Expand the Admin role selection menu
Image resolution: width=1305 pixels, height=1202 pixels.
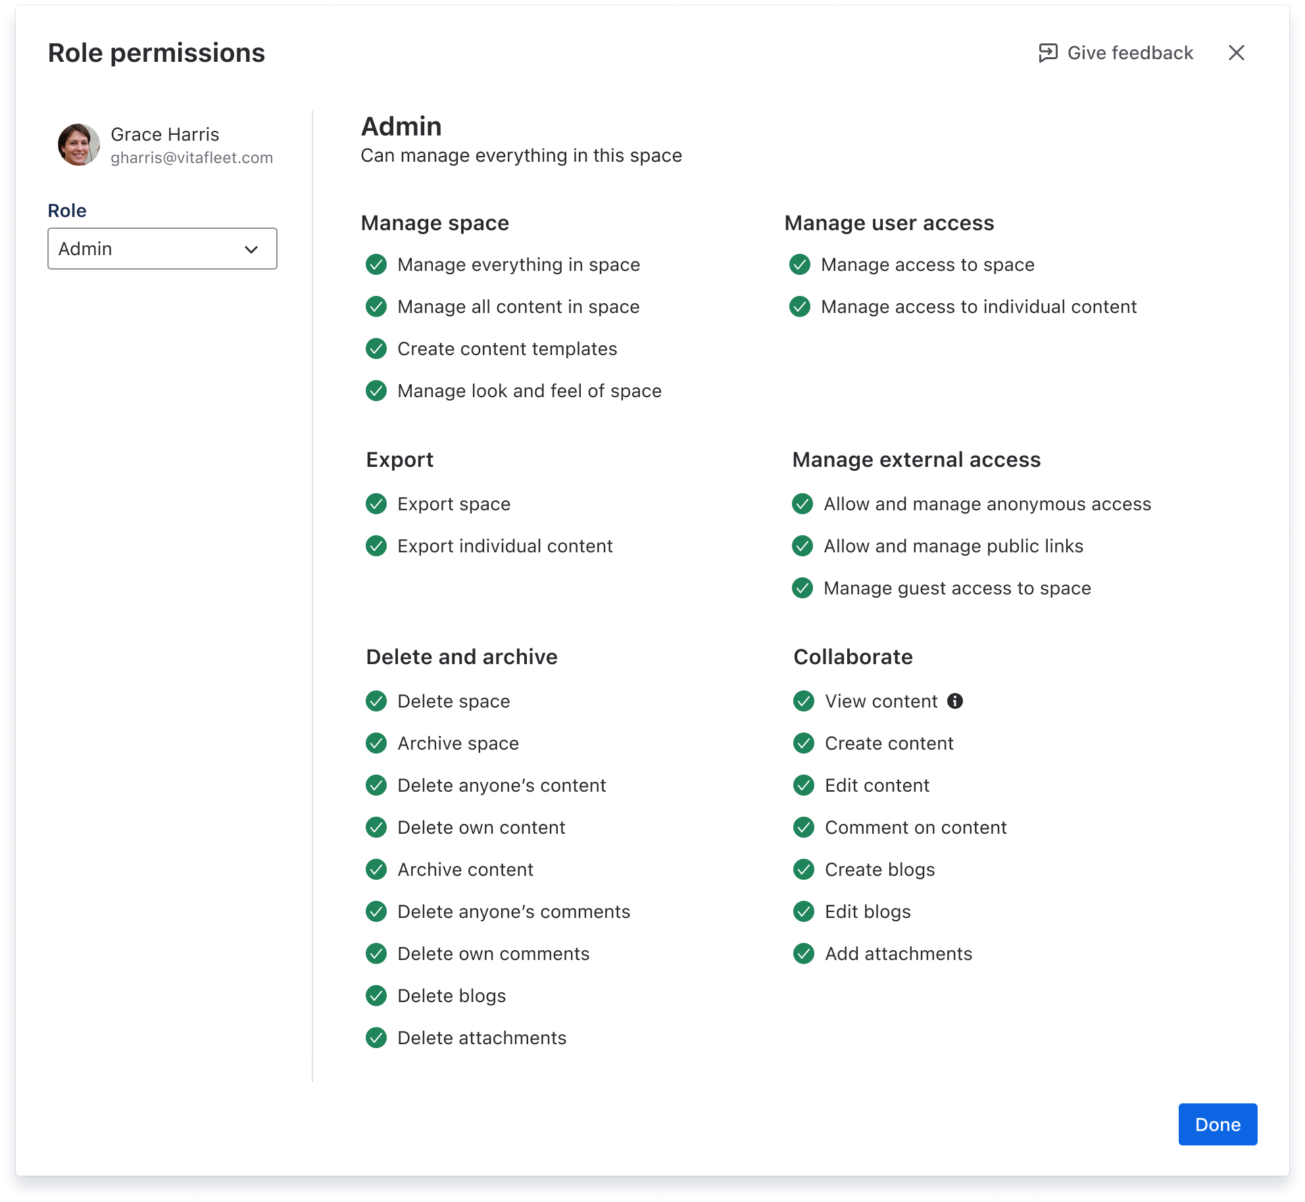(x=162, y=249)
